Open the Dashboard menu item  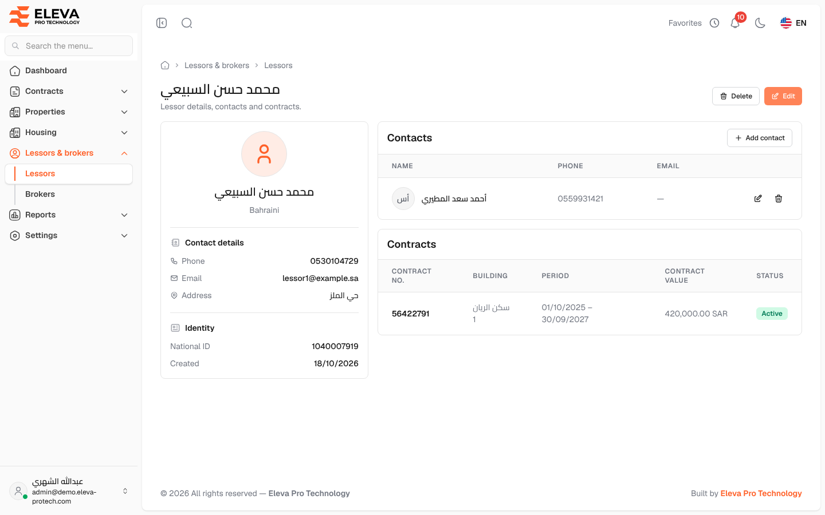tap(69, 70)
